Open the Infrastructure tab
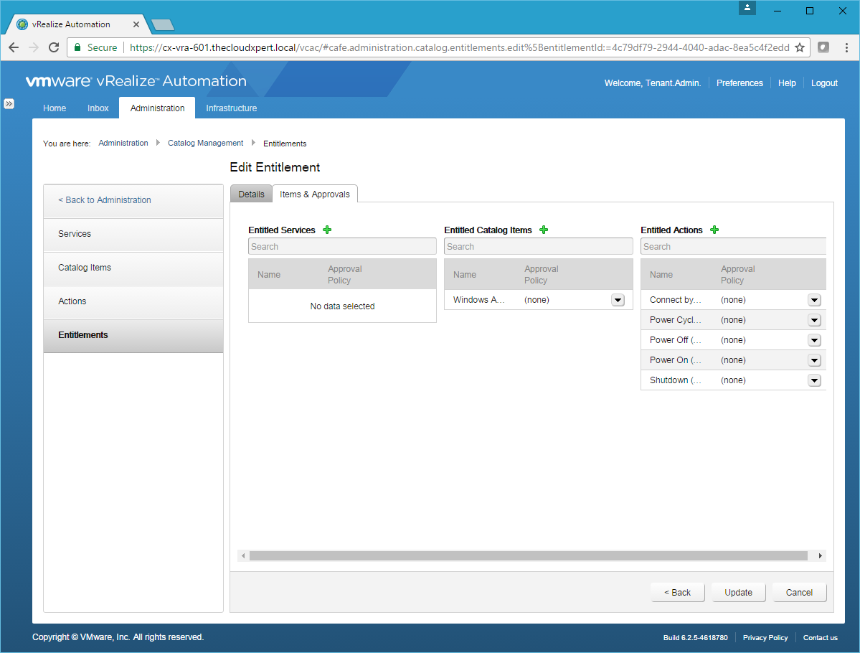860x653 pixels. point(231,108)
